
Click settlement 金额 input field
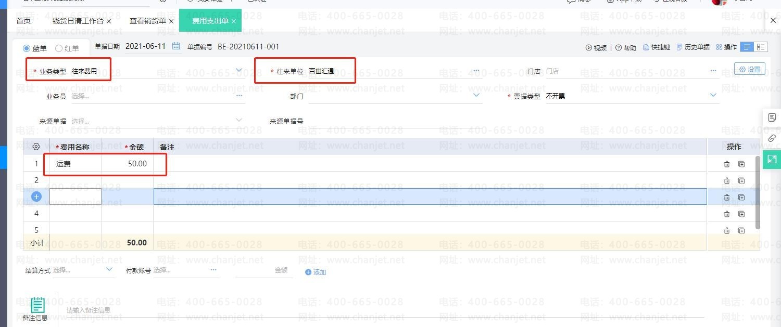click(263, 270)
